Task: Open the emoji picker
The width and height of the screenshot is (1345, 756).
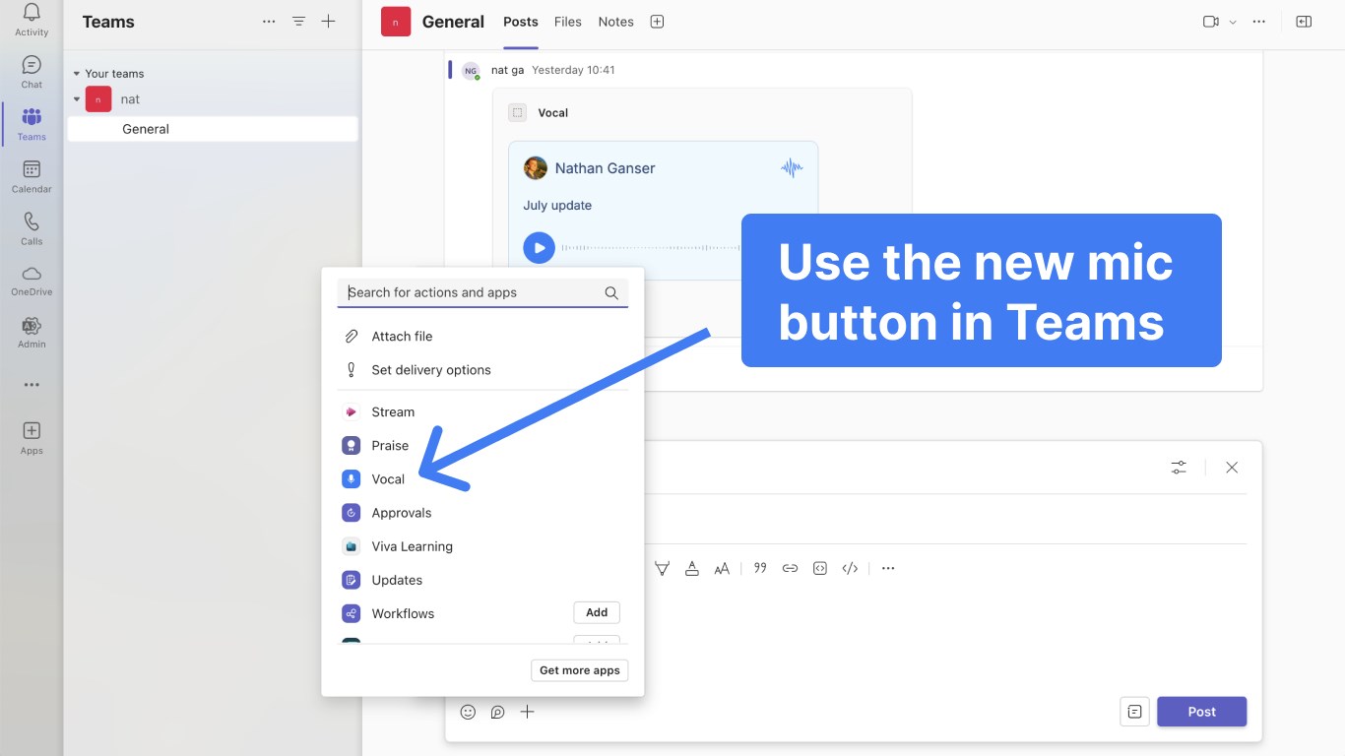Action: [469, 712]
